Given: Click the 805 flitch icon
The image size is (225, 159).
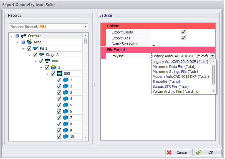Looking at the screenshot, I should (59, 74).
